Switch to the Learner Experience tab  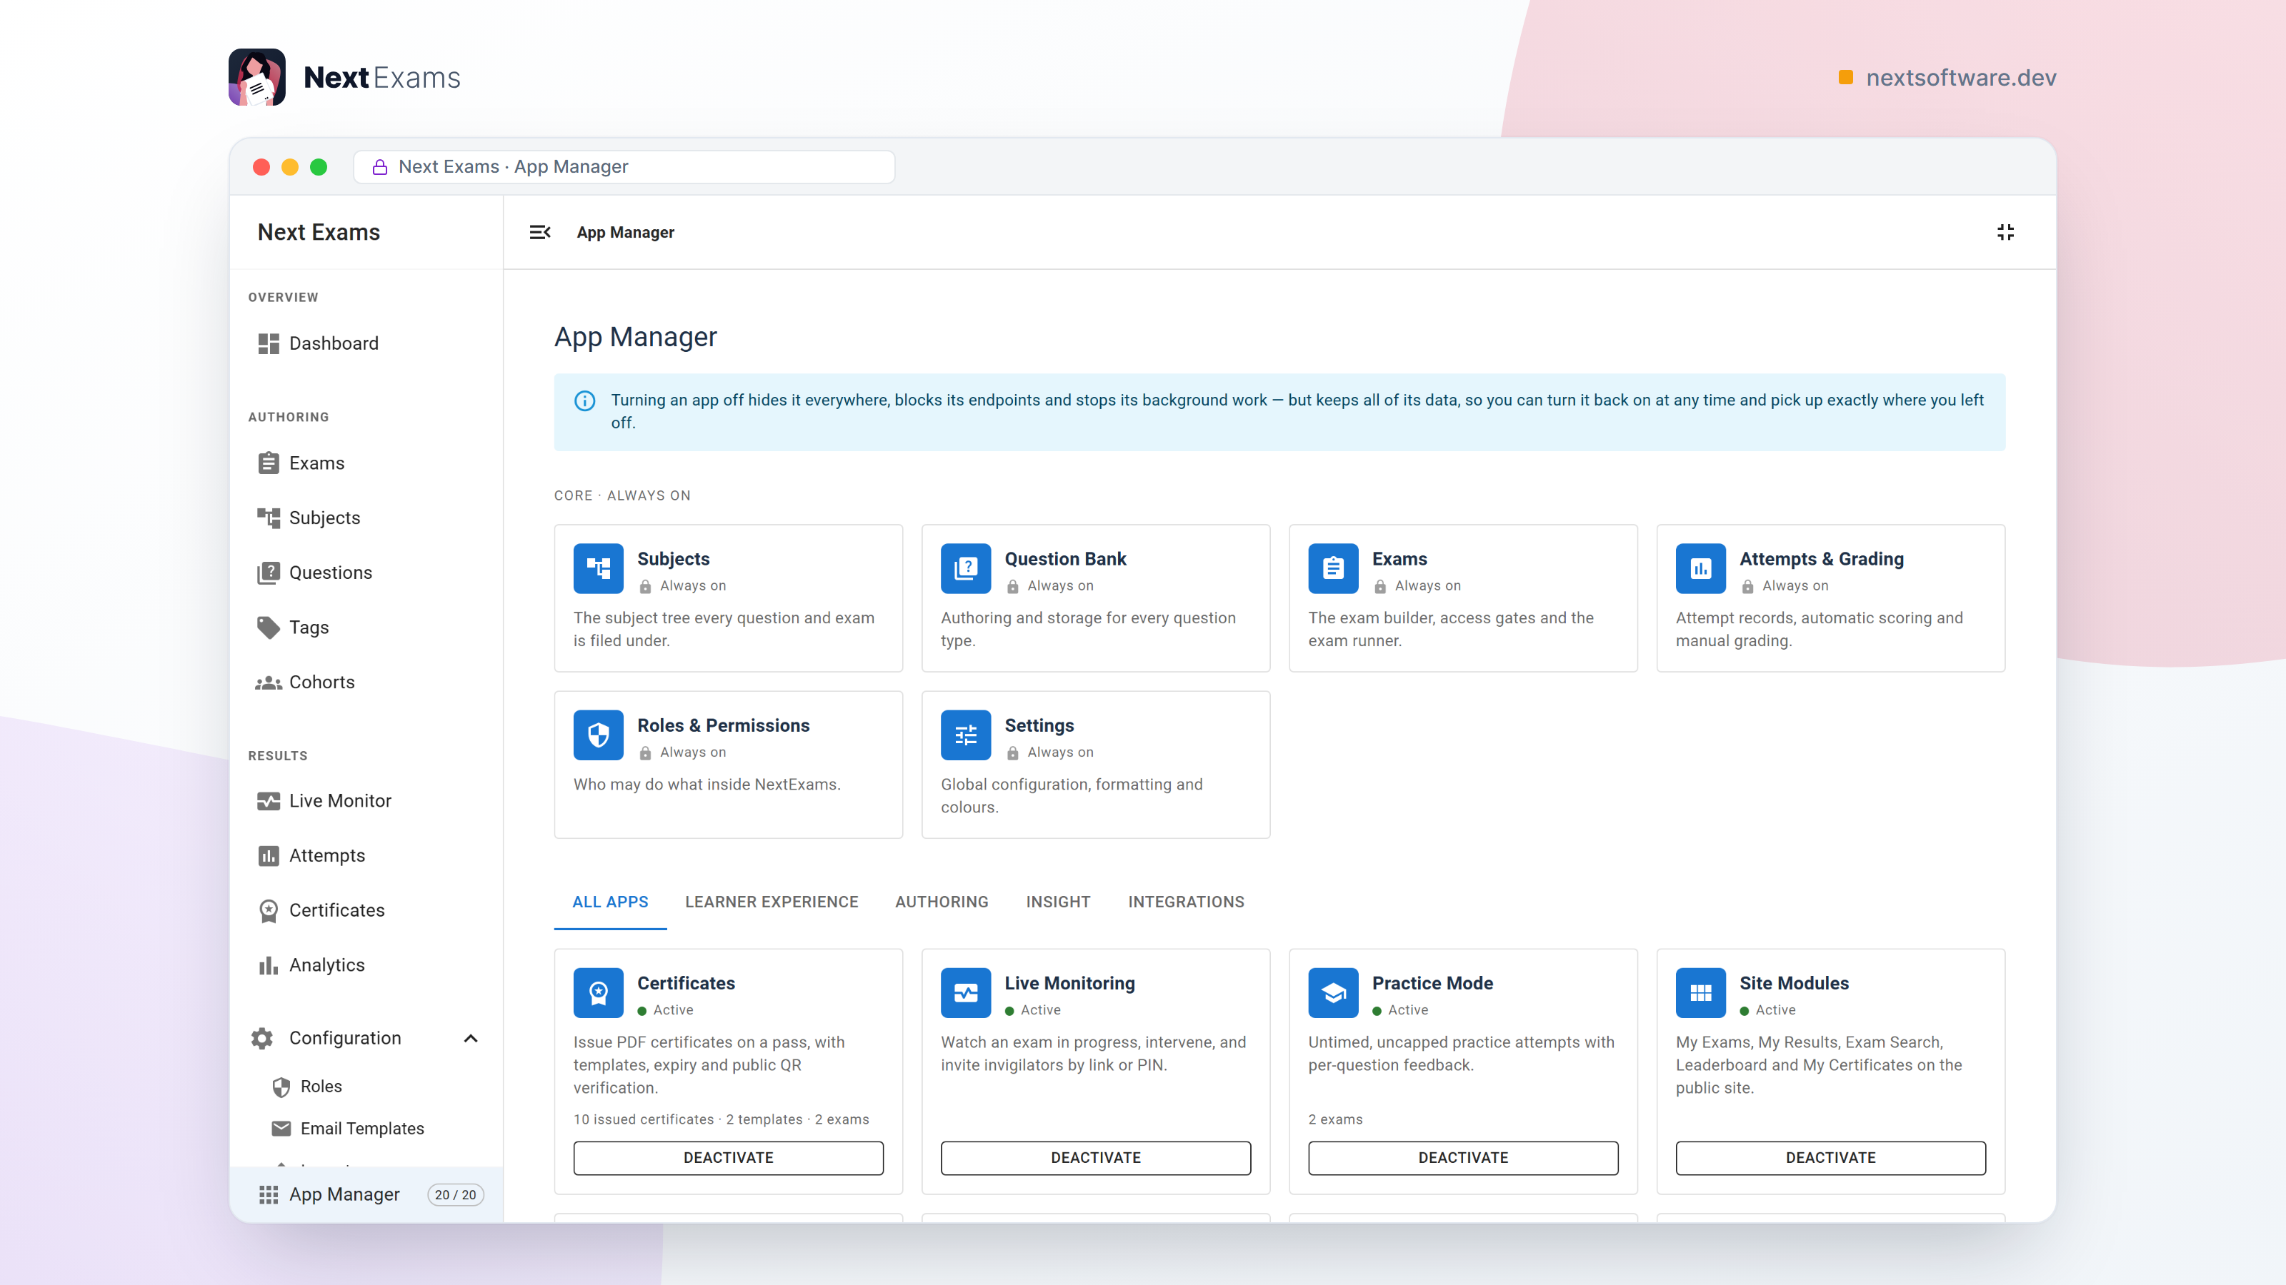click(772, 902)
